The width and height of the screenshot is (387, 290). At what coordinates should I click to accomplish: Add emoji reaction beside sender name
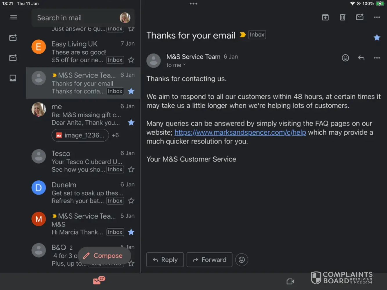(x=345, y=58)
